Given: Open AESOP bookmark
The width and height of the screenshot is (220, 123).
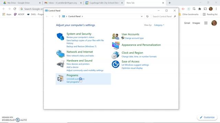Looking at the screenshot, I should (19, 14).
